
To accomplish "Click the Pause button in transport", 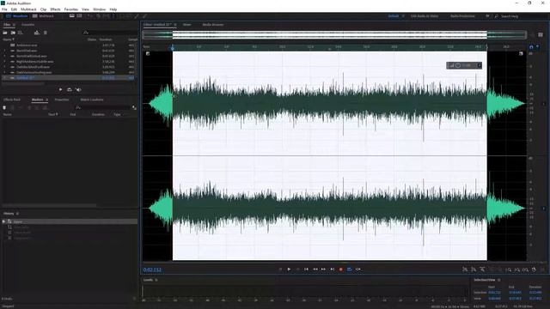I will pos(298,270).
